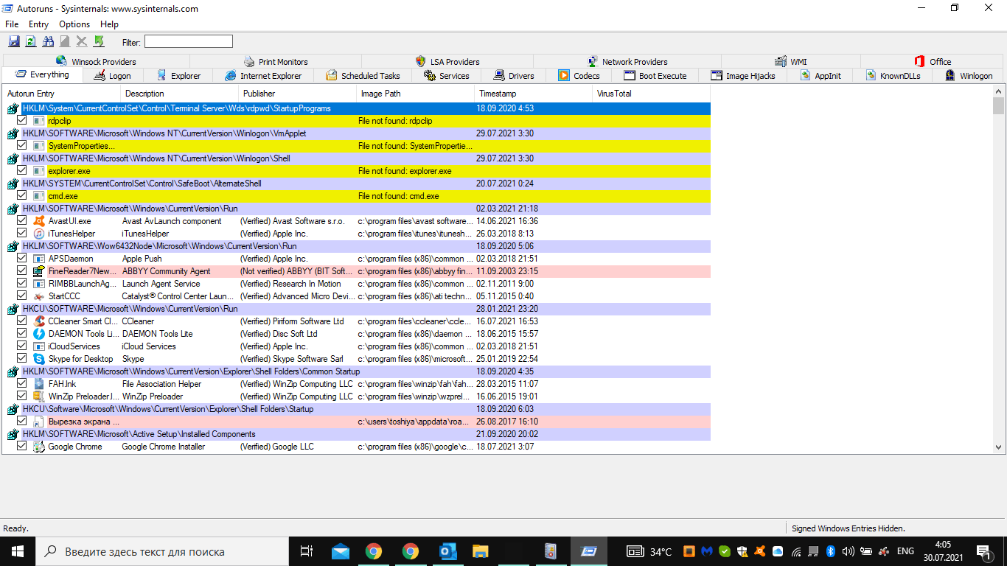Image resolution: width=1007 pixels, height=566 pixels.
Task: Switch to the Office tab
Action: [933, 61]
